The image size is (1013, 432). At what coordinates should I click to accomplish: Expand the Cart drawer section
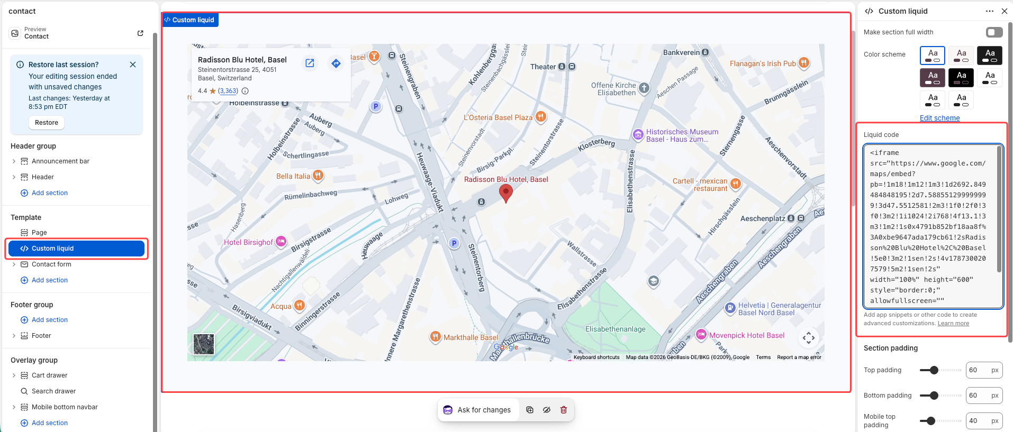(14, 375)
